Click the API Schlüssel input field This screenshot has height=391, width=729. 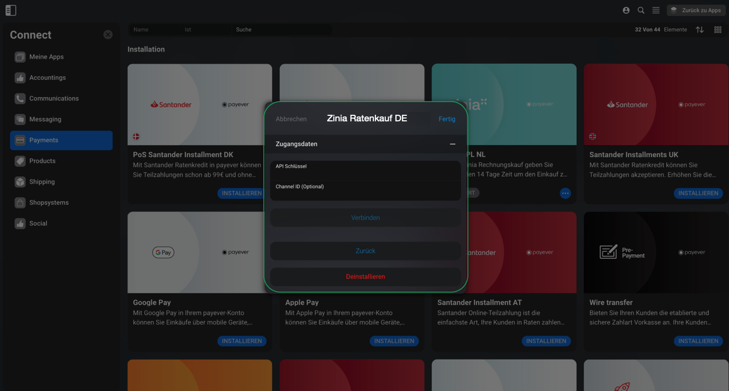click(x=366, y=170)
